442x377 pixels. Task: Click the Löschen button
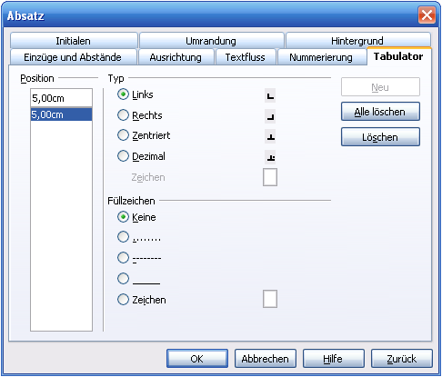point(380,137)
